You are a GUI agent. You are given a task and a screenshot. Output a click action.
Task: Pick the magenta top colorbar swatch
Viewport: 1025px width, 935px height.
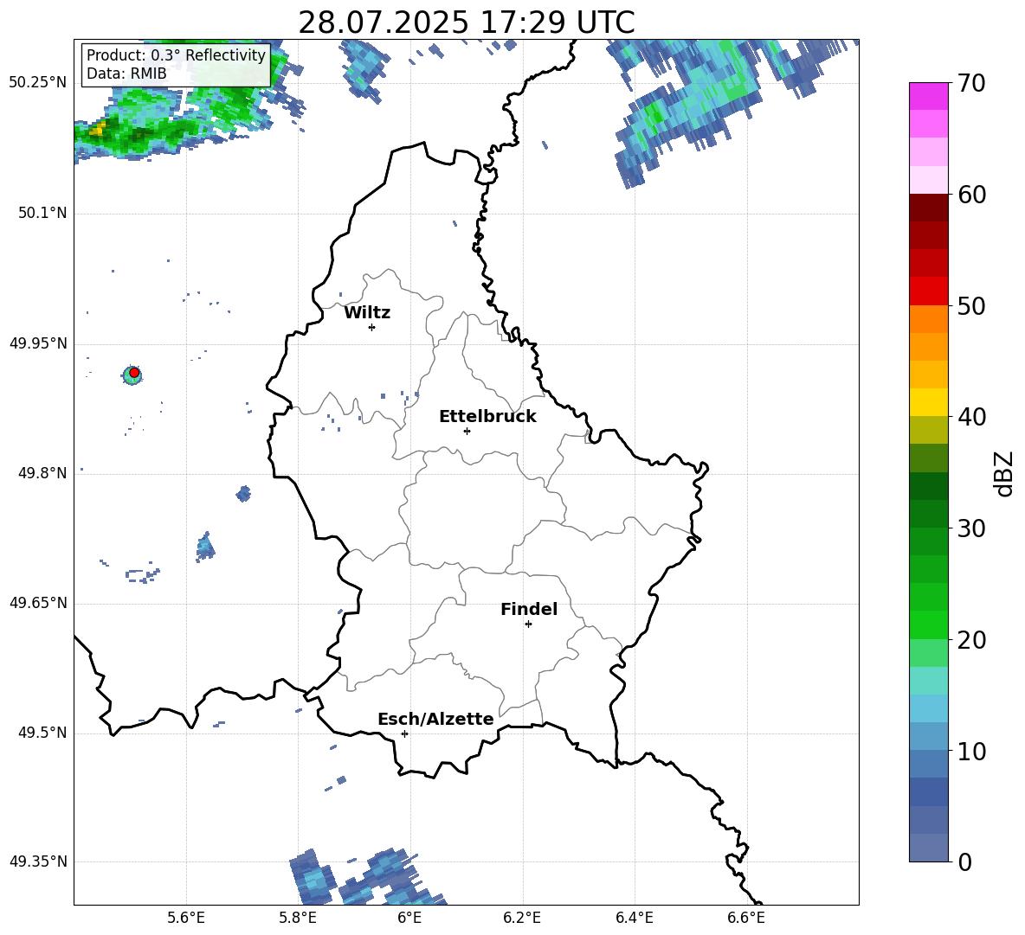(x=928, y=96)
